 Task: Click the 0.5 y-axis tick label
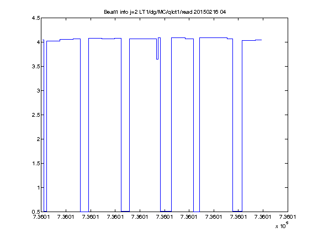[36, 212]
